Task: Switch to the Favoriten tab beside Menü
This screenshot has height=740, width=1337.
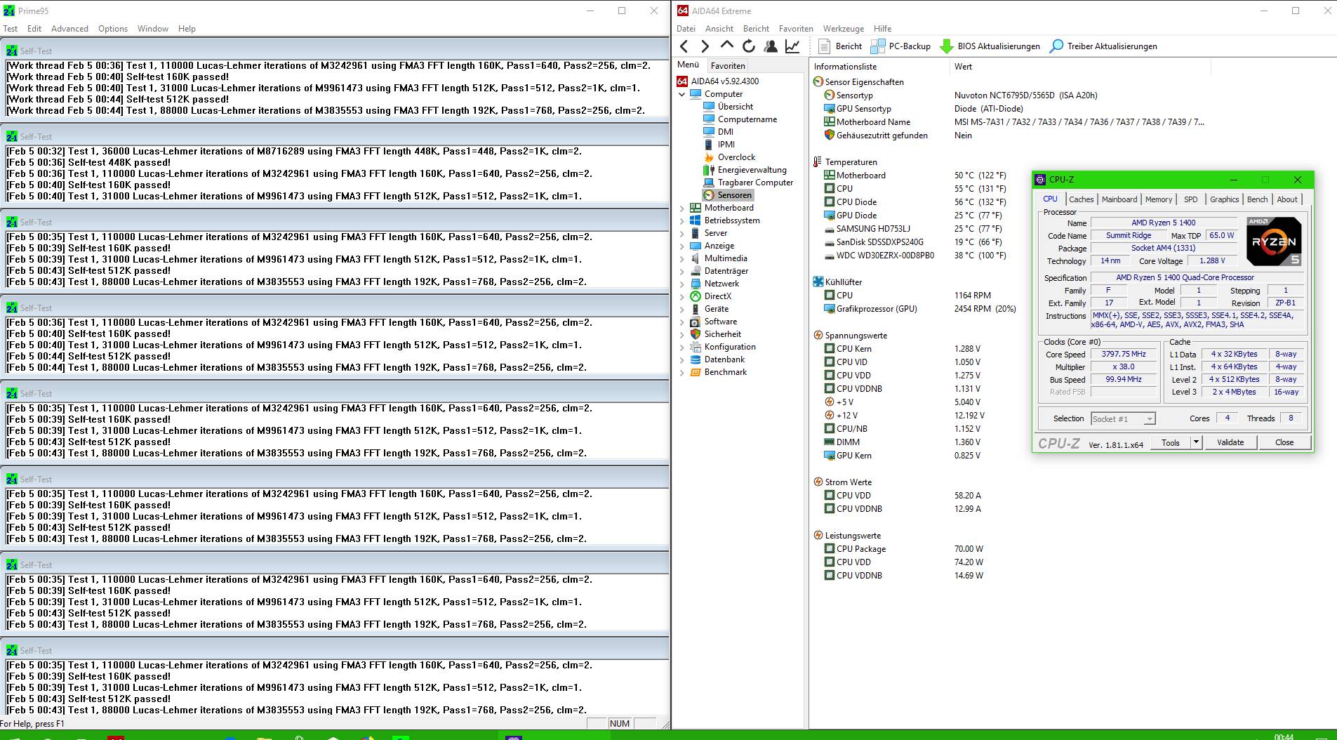Action: coord(728,66)
